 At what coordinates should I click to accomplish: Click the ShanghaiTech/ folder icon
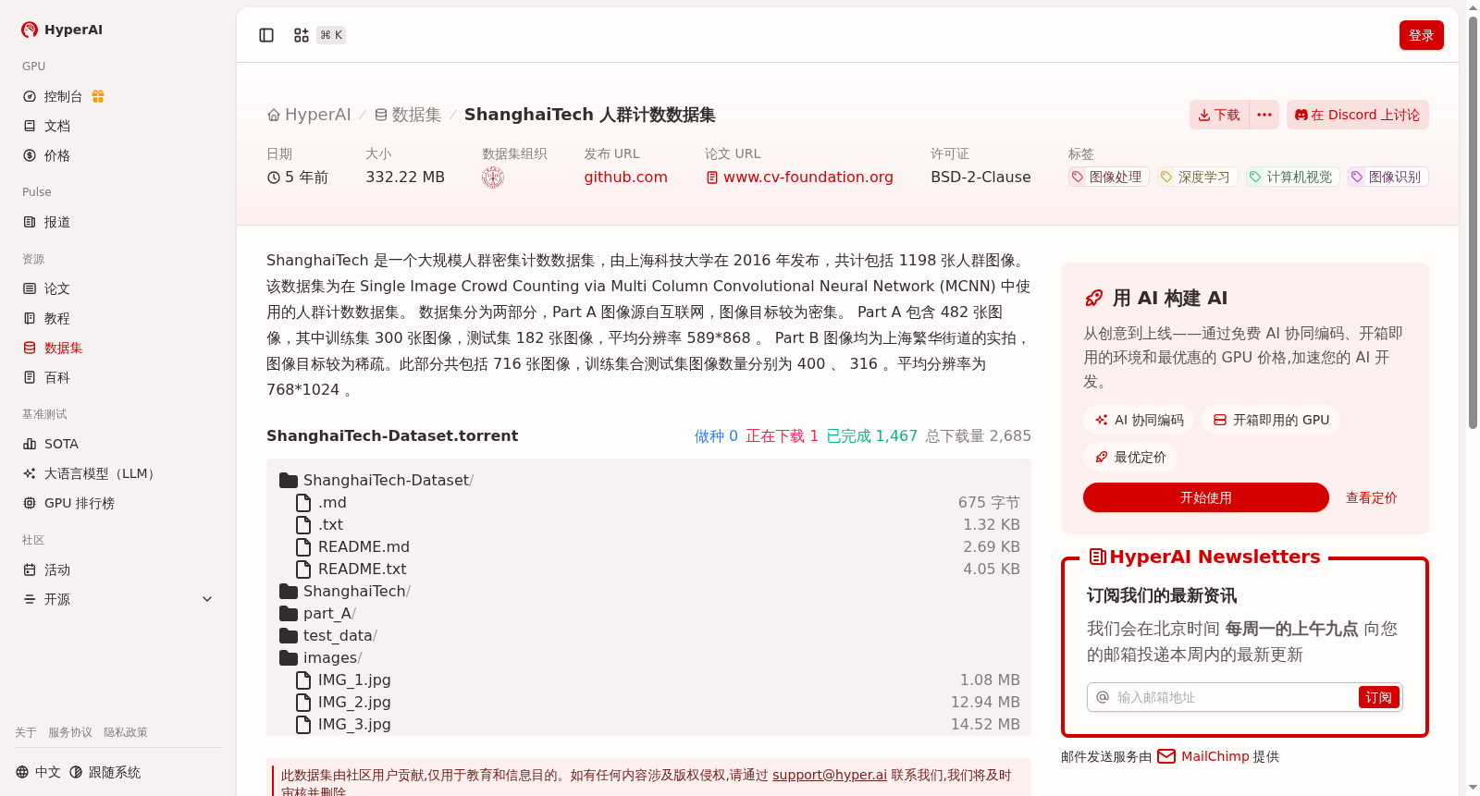tap(289, 592)
